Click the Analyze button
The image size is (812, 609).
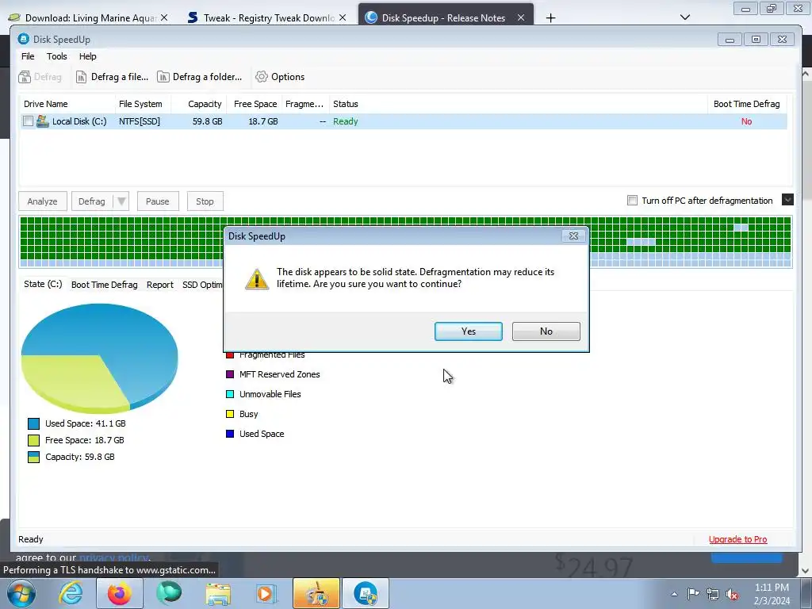click(43, 201)
